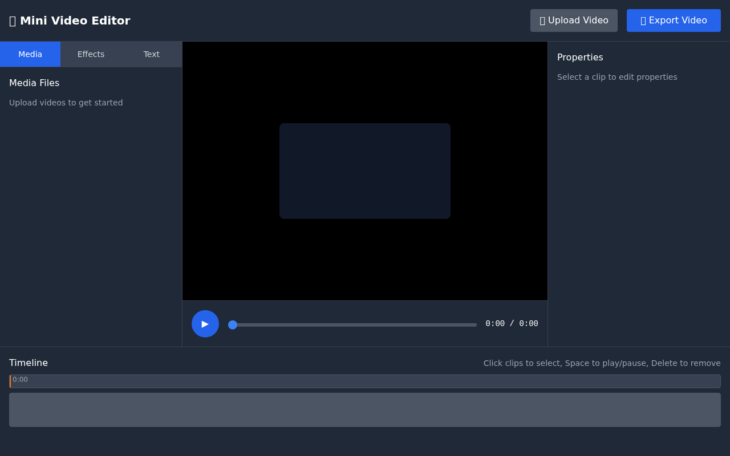Click the play button icon
730x456 pixels.
pos(205,323)
